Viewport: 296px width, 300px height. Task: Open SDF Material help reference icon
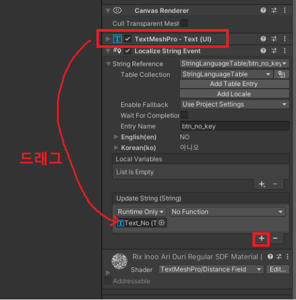pos(270,257)
